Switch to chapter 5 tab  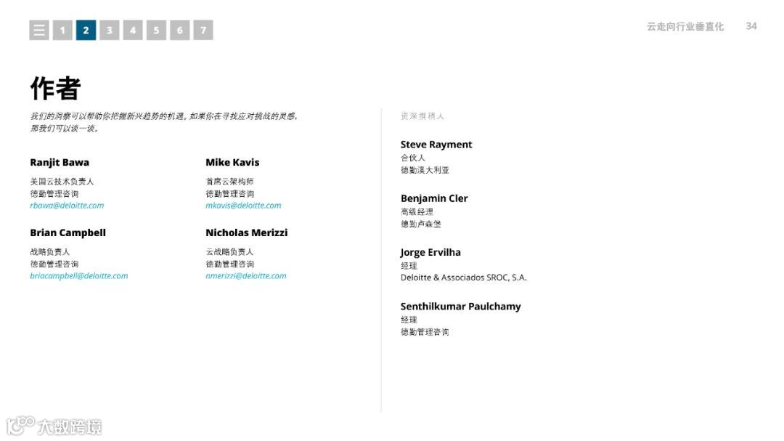point(157,30)
